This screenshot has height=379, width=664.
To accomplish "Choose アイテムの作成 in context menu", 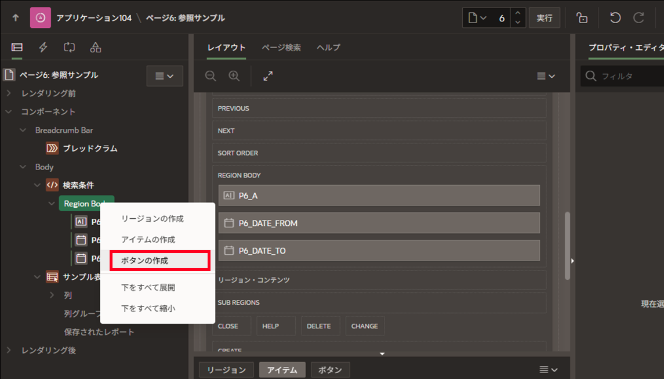I will [x=148, y=240].
